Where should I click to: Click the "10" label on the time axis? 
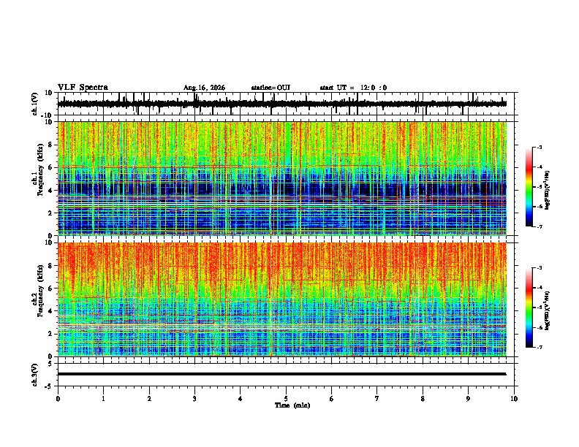(x=514, y=399)
